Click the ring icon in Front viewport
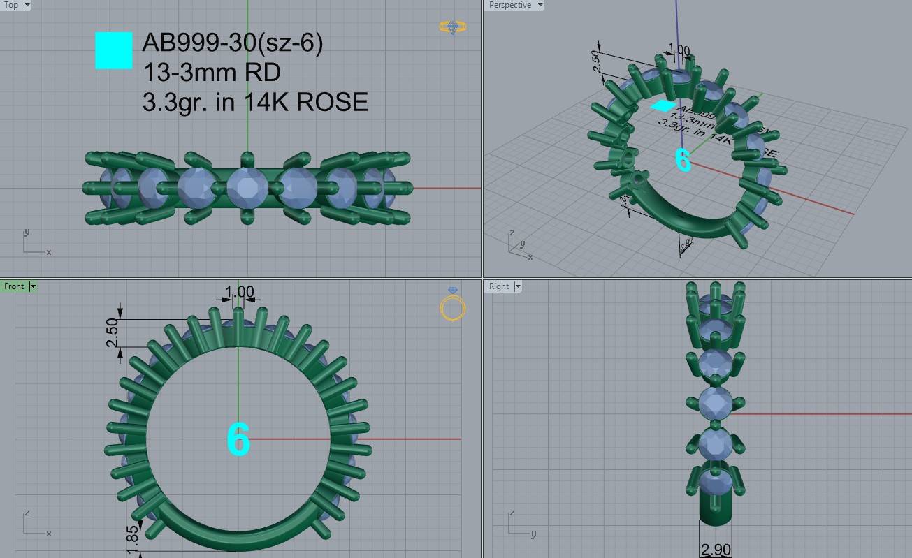Viewport: 912px width, 558px height. coord(453,304)
